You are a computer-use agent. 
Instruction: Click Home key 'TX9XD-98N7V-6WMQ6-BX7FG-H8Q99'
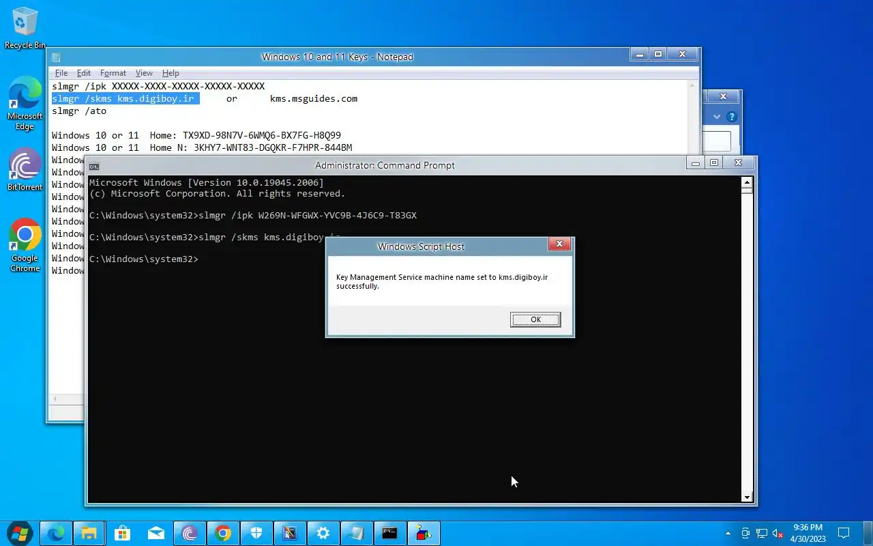pyautogui.click(x=262, y=136)
